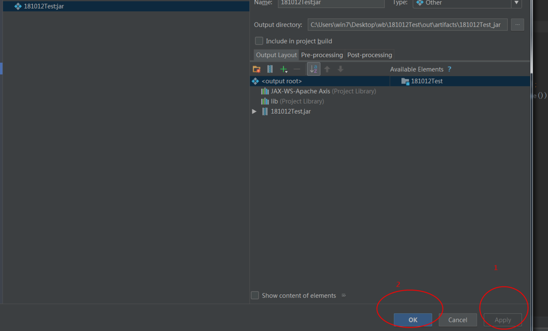Viewport: 548px width, 331px height.
Task: Open the green plus Add Copy menu
Action: 284,69
